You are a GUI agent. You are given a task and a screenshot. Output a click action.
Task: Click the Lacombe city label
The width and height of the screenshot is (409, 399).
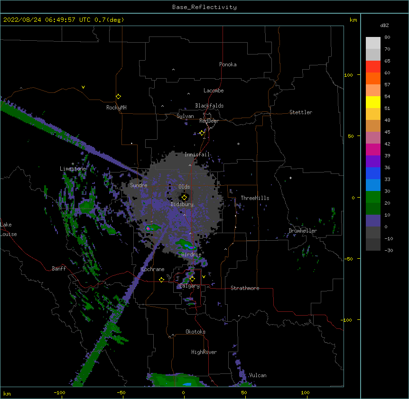point(214,91)
